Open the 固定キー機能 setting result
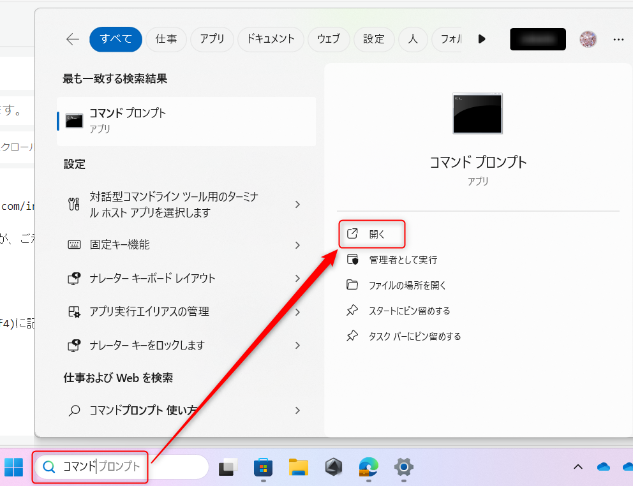 coord(186,245)
